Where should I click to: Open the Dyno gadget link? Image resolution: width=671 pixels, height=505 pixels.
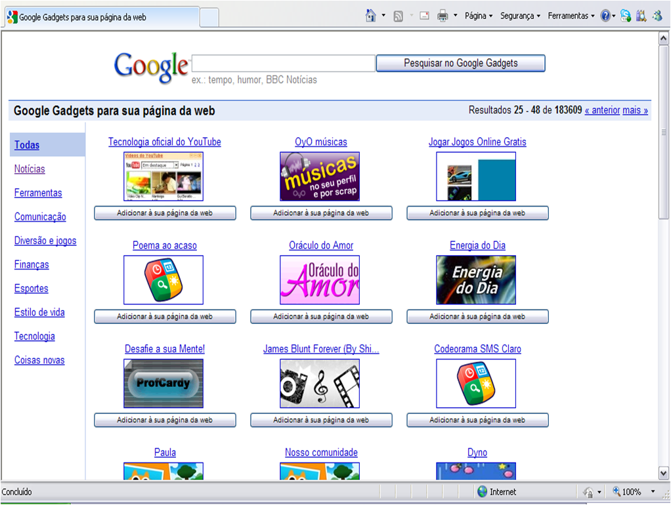click(477, 453)
